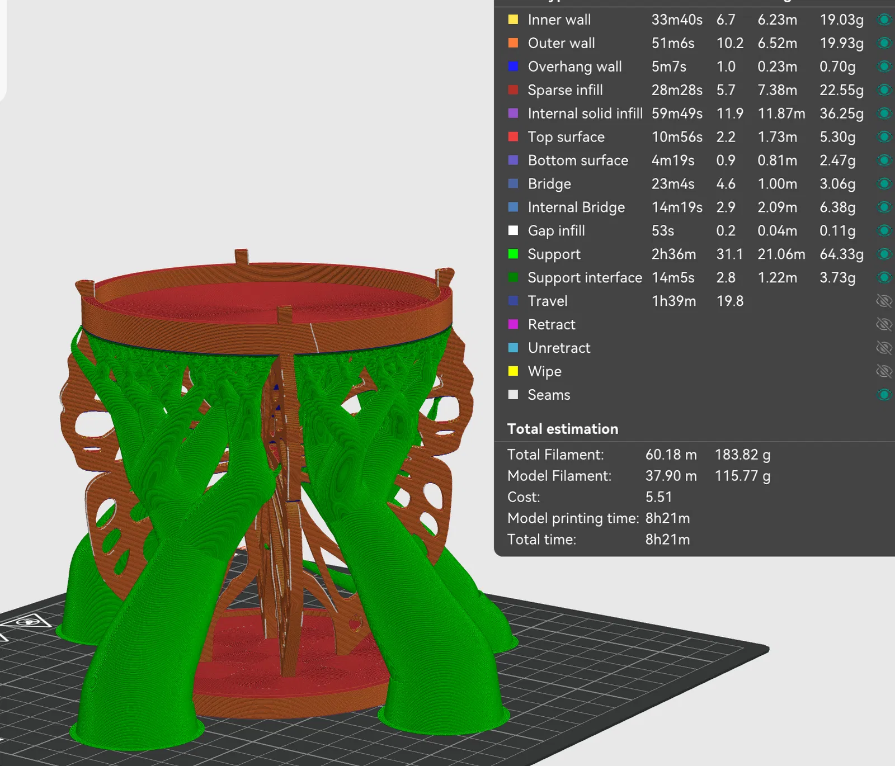Select the Top surface label
This screenshot has height=766, width=895.
(566, 137)
